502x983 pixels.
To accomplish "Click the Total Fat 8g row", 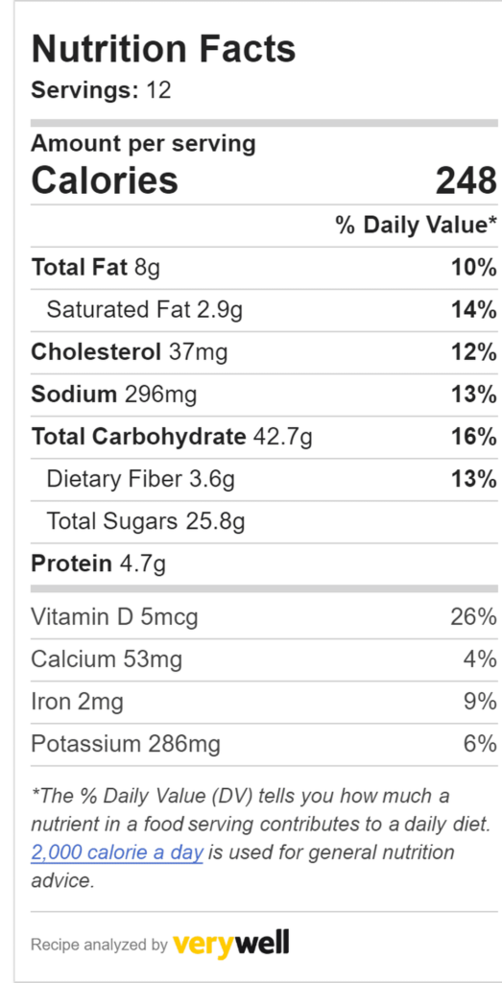I will 264,268.
